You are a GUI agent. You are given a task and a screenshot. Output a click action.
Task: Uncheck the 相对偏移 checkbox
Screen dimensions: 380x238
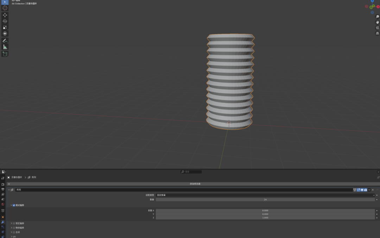pos(14,205)
